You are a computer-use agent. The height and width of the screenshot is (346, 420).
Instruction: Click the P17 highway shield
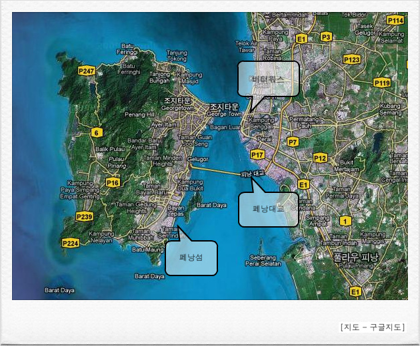(x=258, y=154)
